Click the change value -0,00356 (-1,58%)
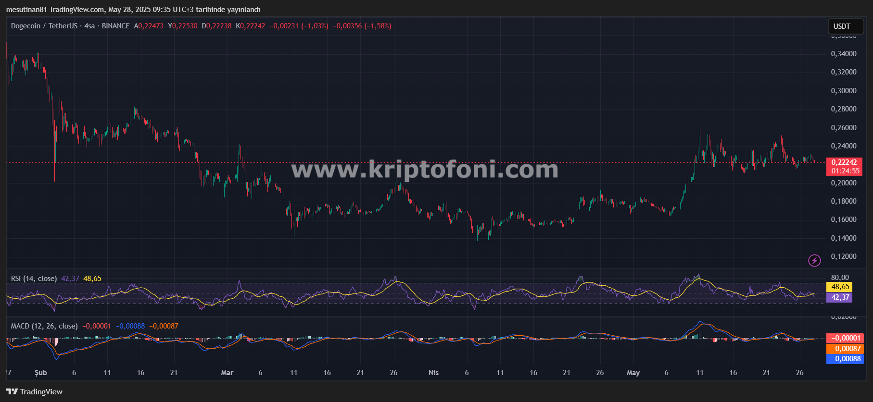This screenshot has width=873, height=402. coord(362,26)
